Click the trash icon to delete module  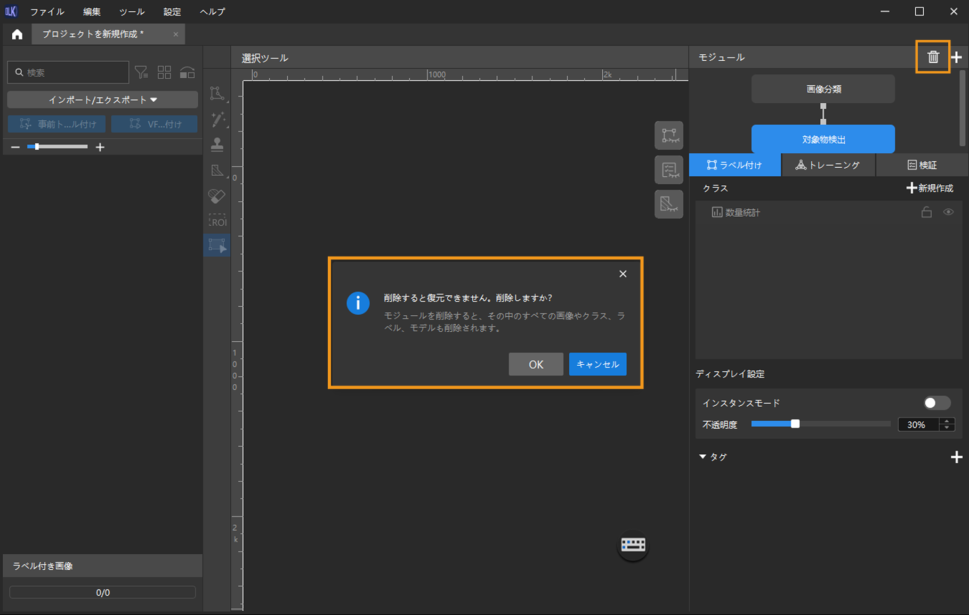(932, 57)
